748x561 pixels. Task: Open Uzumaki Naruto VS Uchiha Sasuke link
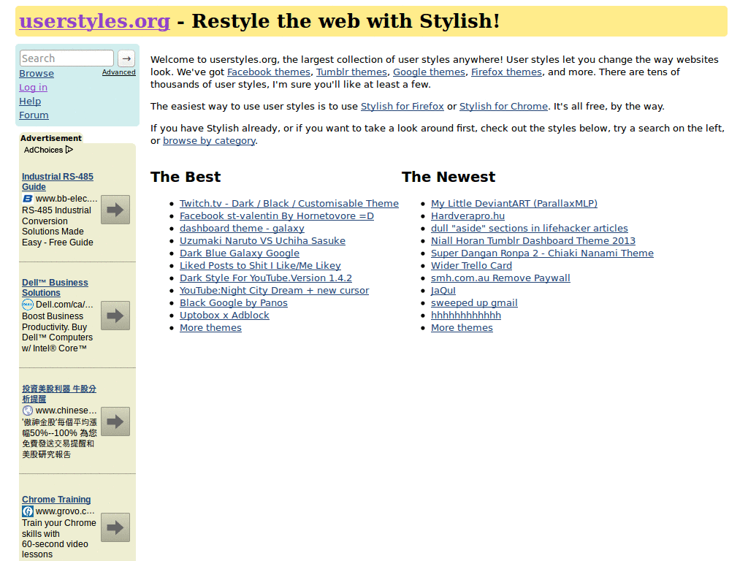pyautogui.click(x=262, y=241)
